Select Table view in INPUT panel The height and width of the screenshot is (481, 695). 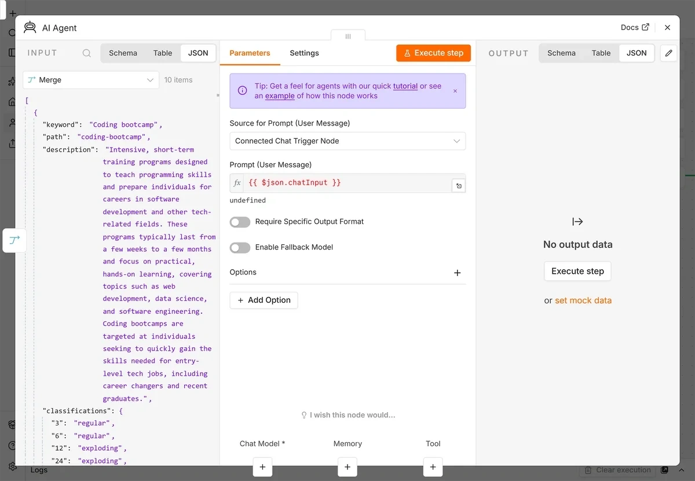163,53
